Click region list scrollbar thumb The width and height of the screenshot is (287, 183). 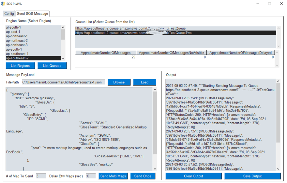click(x=63, y=34)
